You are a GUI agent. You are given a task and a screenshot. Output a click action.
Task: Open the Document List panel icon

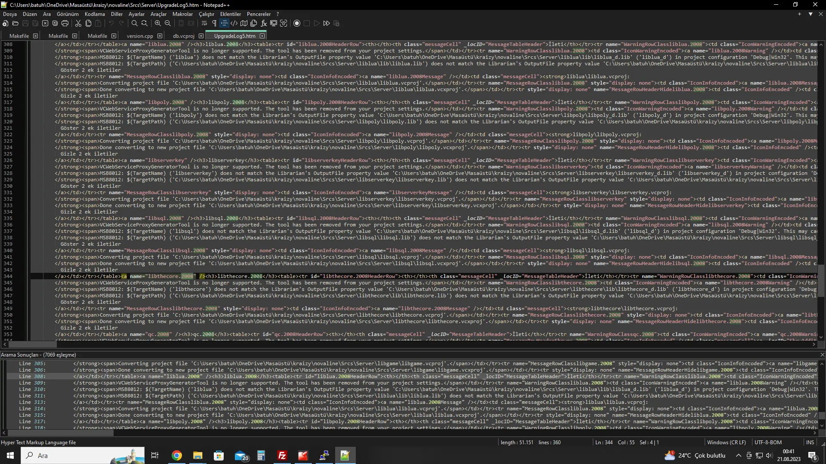(254, 23)
